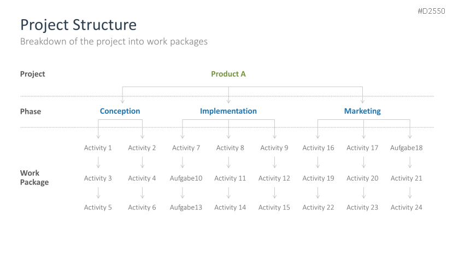The height and width of the screenshot is (255, 453).
Task: Select the #D2550 slide code
Action: [x=431, y=11]
